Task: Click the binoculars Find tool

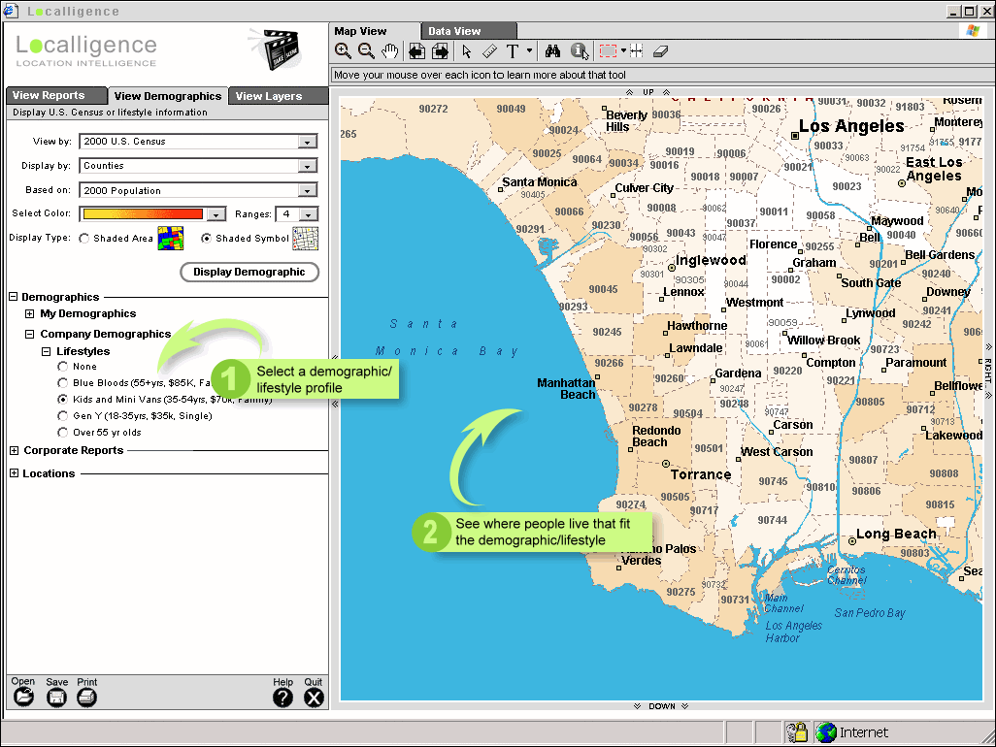Action: [x=552, y=51]
